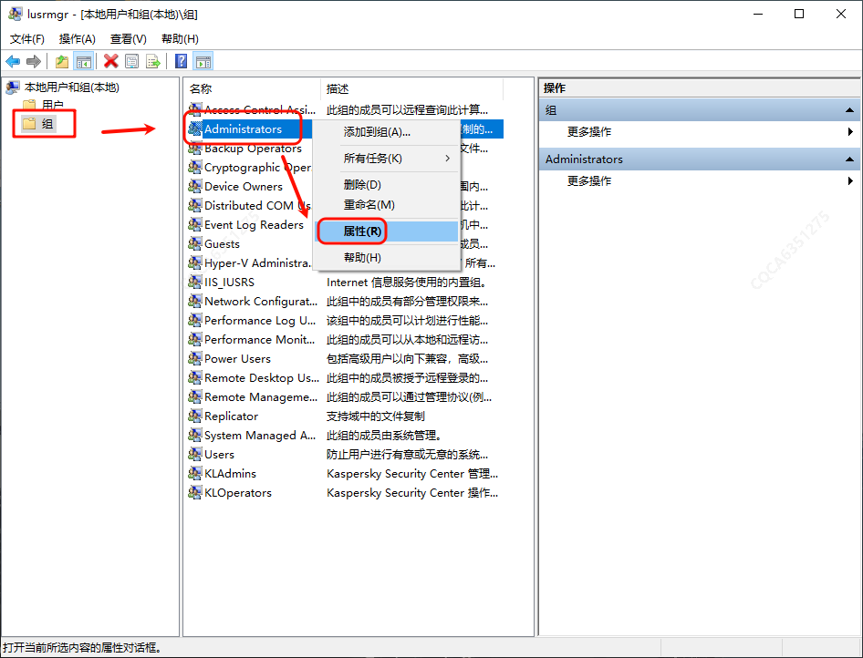Select the 用户 folder in the tree
The height and width of the screenshot is (658, 863).
52,106
